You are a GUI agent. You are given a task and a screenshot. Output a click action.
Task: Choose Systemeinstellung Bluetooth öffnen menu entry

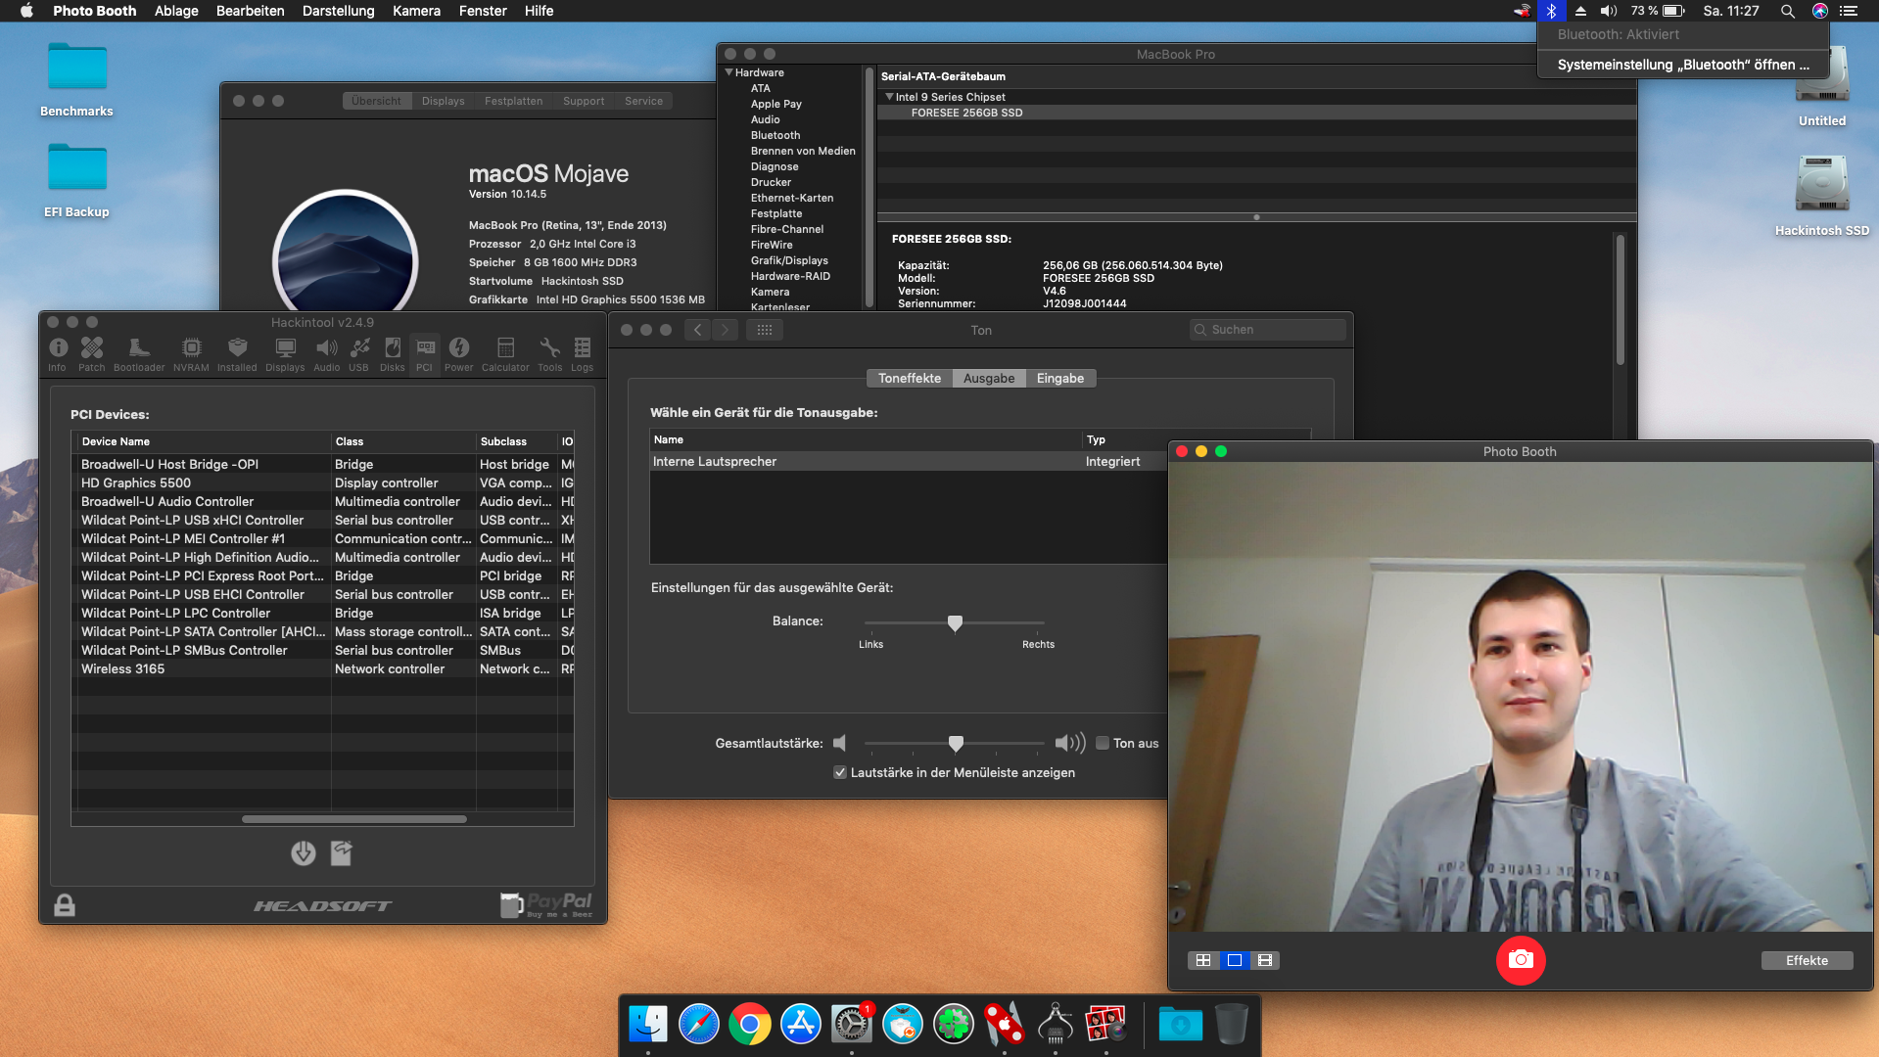pos(1683,65)
